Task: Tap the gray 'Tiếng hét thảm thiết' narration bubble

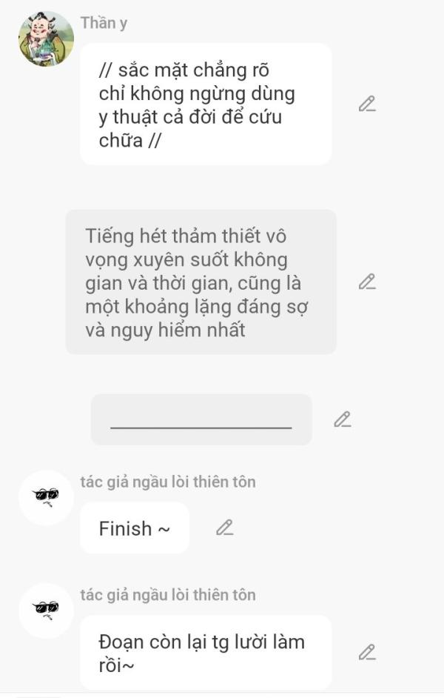Action: 201,282
